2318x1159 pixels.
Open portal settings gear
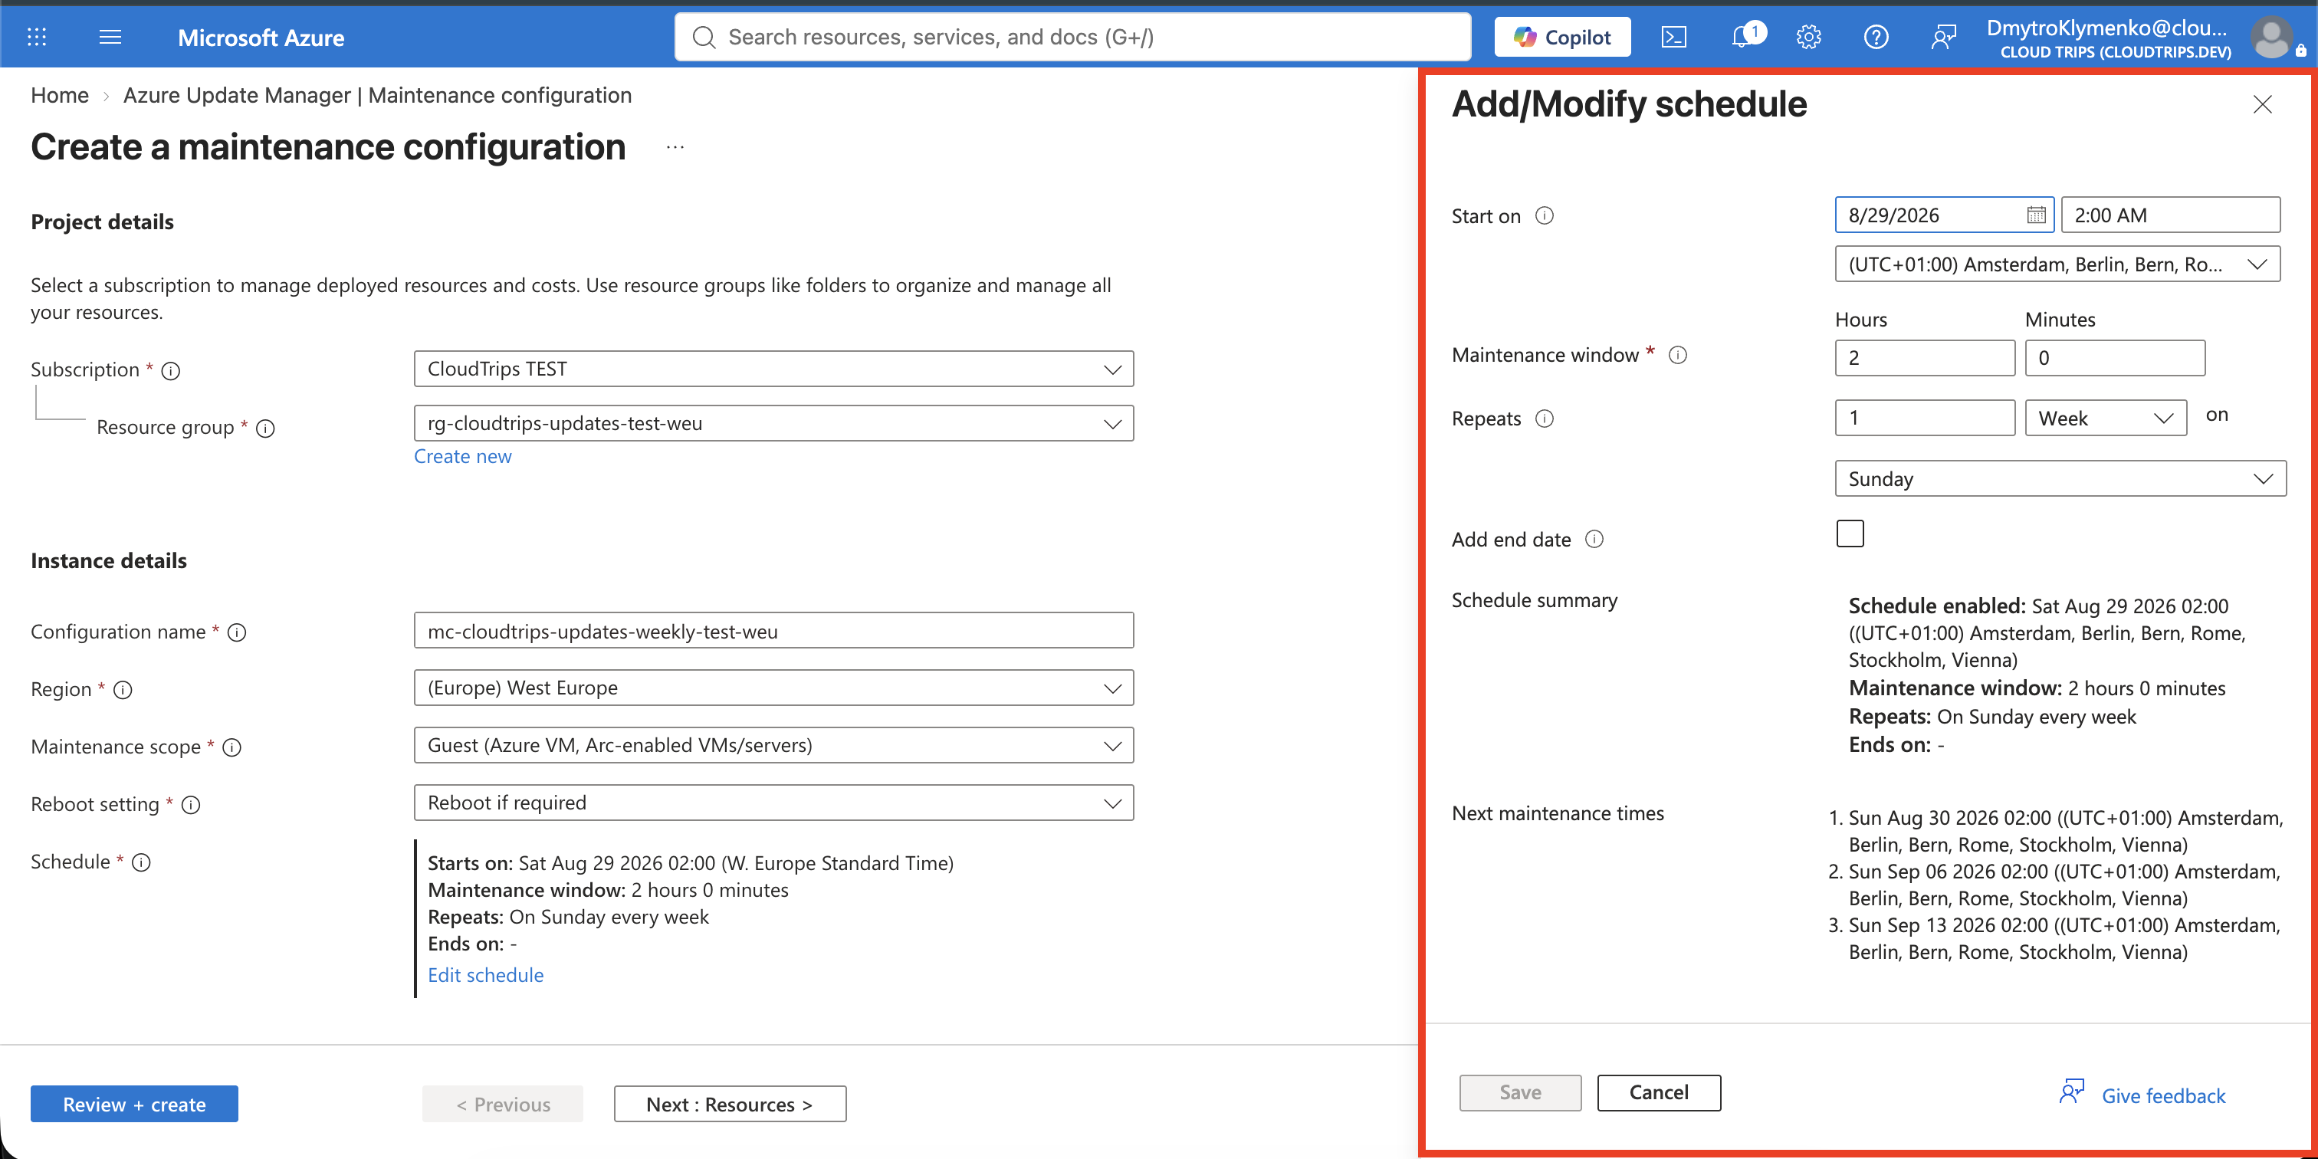tap(1809, 37)
